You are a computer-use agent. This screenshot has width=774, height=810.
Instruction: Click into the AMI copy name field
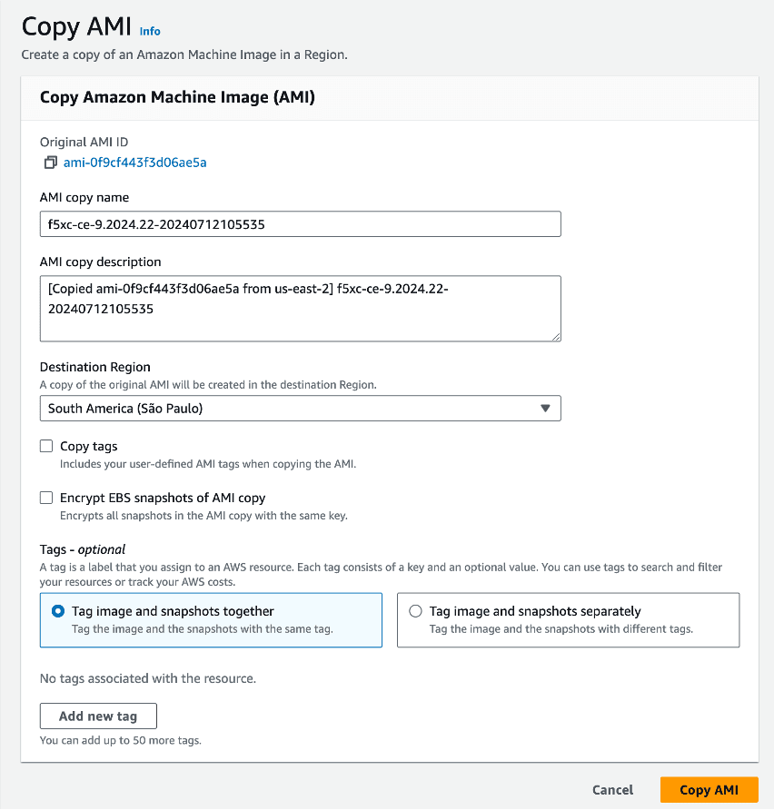click(x=300, y=224)
